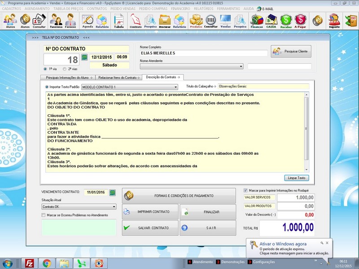
Task: Click the Relatório icon next to Agenda
Action: point(102,21)
